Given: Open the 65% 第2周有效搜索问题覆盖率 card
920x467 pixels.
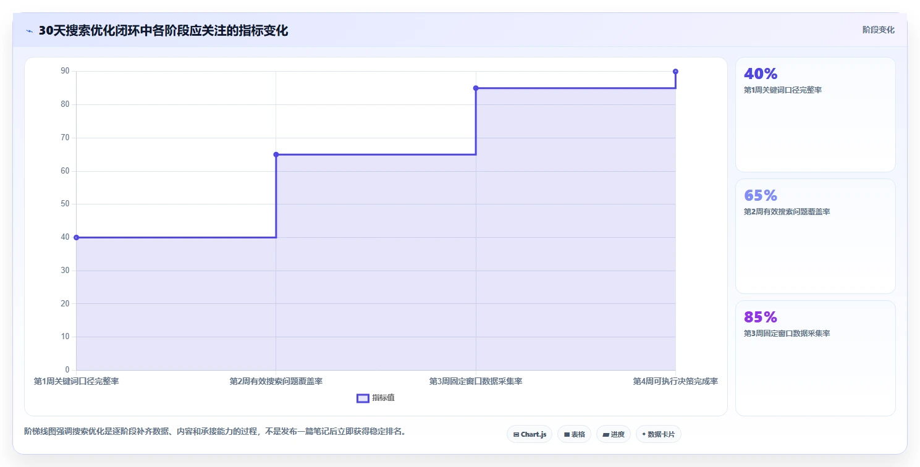Looking at the screenshot, I should coord(815,236).
